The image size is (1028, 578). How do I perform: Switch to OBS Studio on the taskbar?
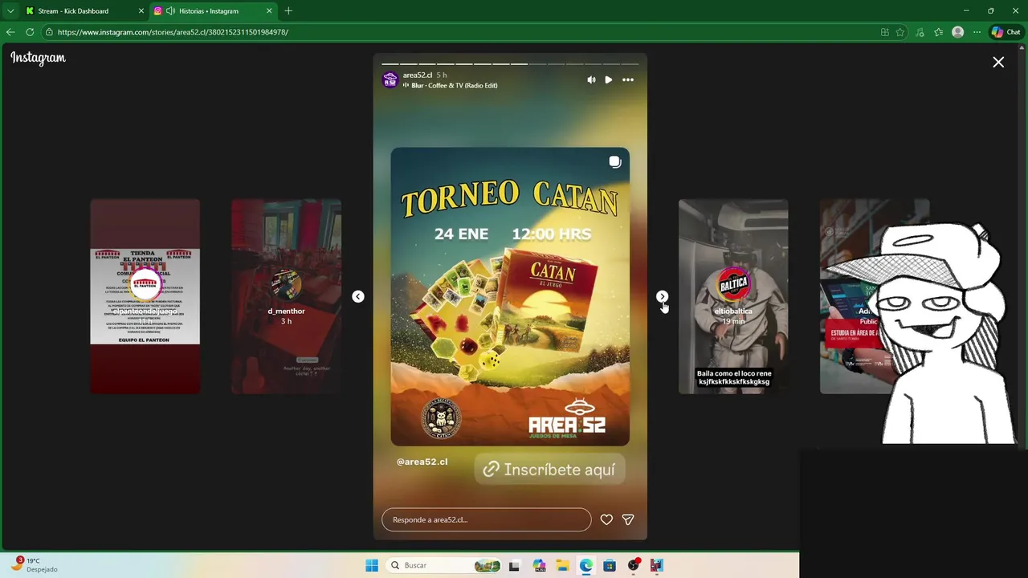634,565
